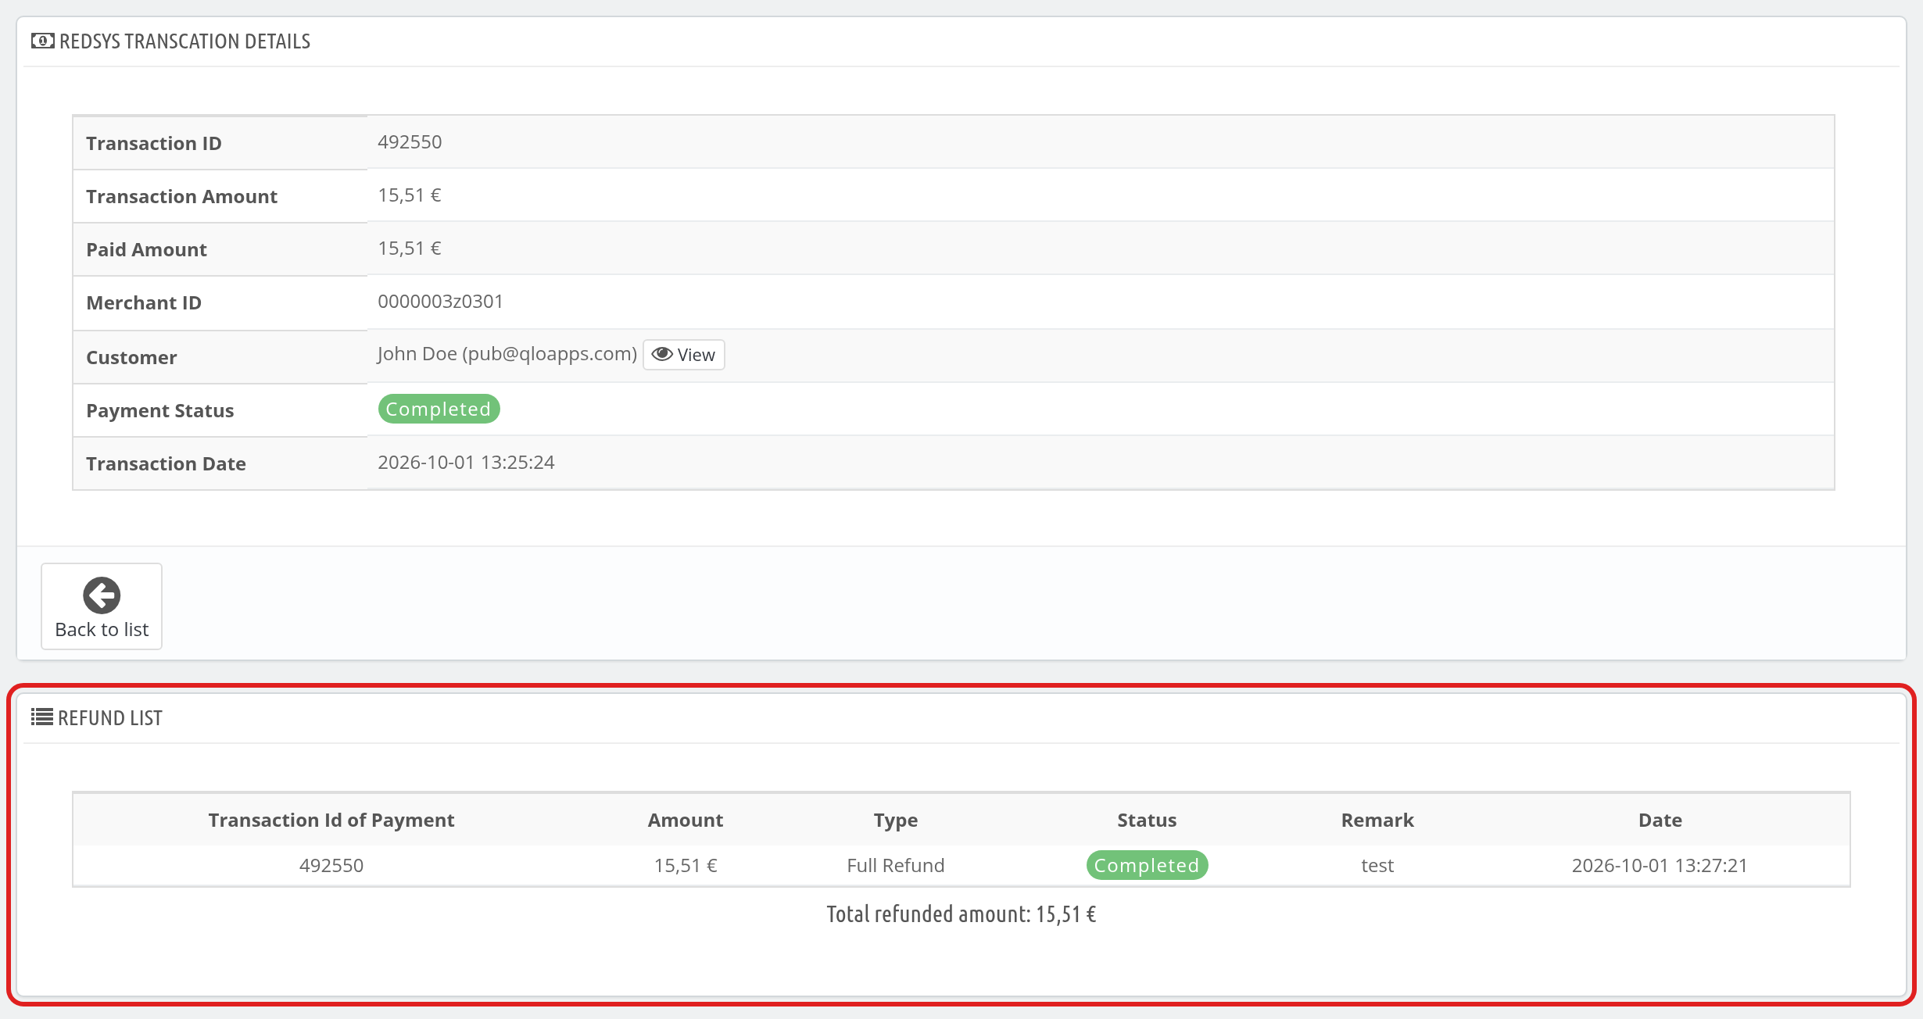This screenshot has width=1923, height=1019.
Task: Click the Transaction ID row label
Action: click(x=154, y=143)
